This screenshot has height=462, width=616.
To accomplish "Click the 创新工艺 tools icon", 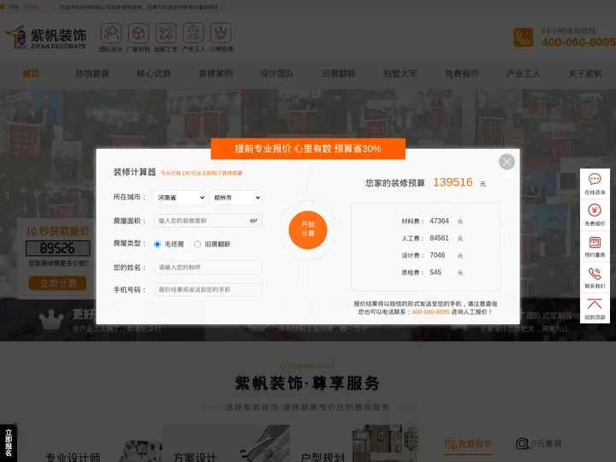I will tap(166, 33).
